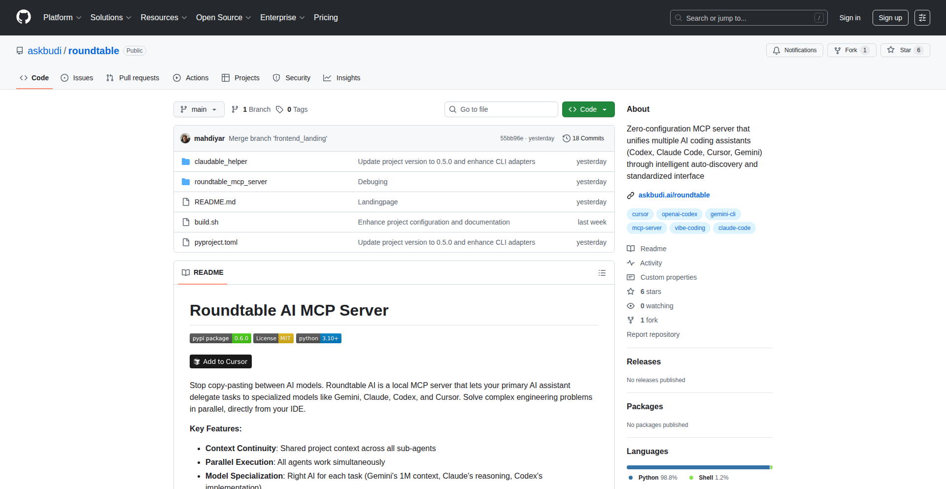Click the pypi package 0.6.0 badge
This screenshot has width=946, height=489.
point(220,338)
